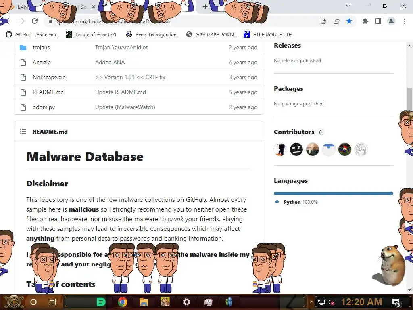The width and height of the screenshot is (413, 310).
Task: Open the 'Update (MalwareWatch)' commit message
Action: [x=125, y=107]
